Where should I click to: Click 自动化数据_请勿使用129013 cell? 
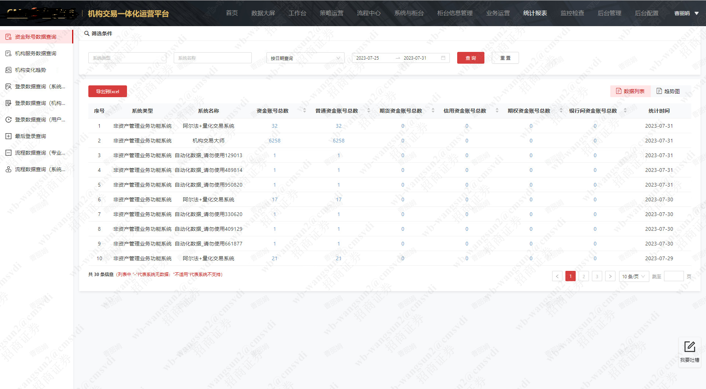(208, 155)
